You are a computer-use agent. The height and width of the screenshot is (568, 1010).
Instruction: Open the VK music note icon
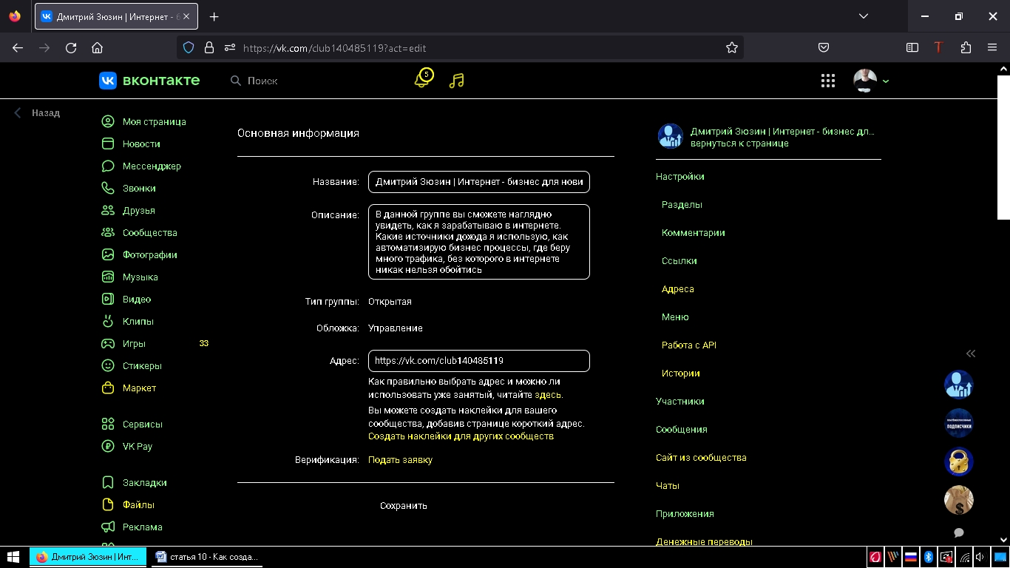tap(457, 81)
